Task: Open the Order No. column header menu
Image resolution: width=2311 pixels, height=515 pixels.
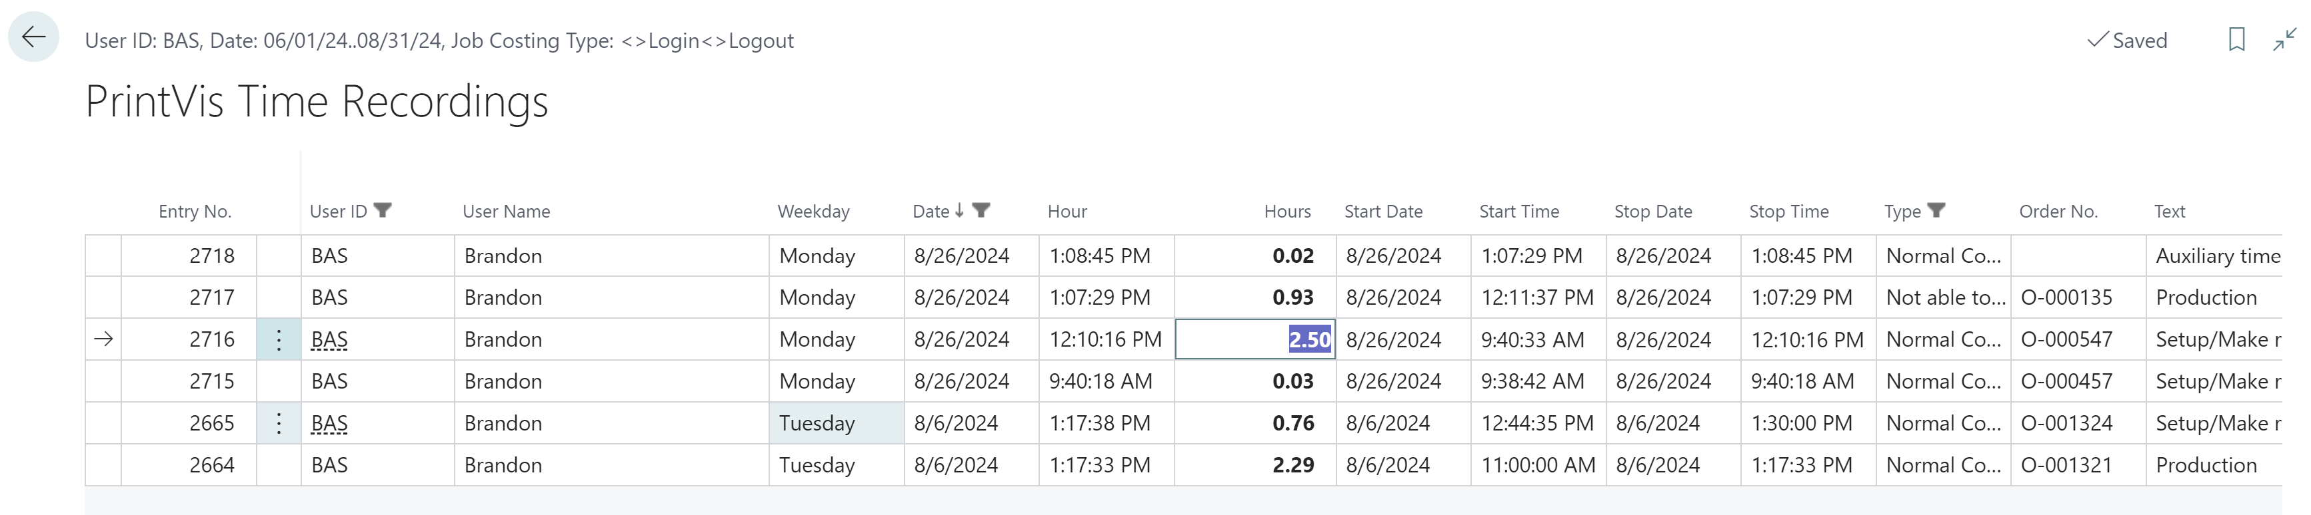Action: tap(2058, 212)
